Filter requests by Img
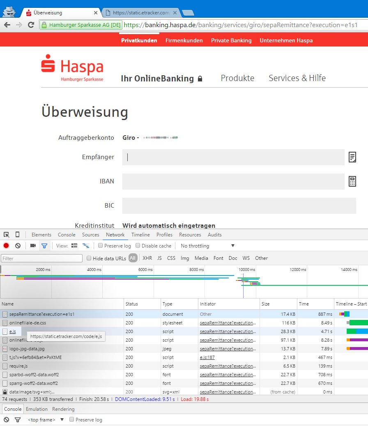Screen dimensions: 368x426 point(185,258)
